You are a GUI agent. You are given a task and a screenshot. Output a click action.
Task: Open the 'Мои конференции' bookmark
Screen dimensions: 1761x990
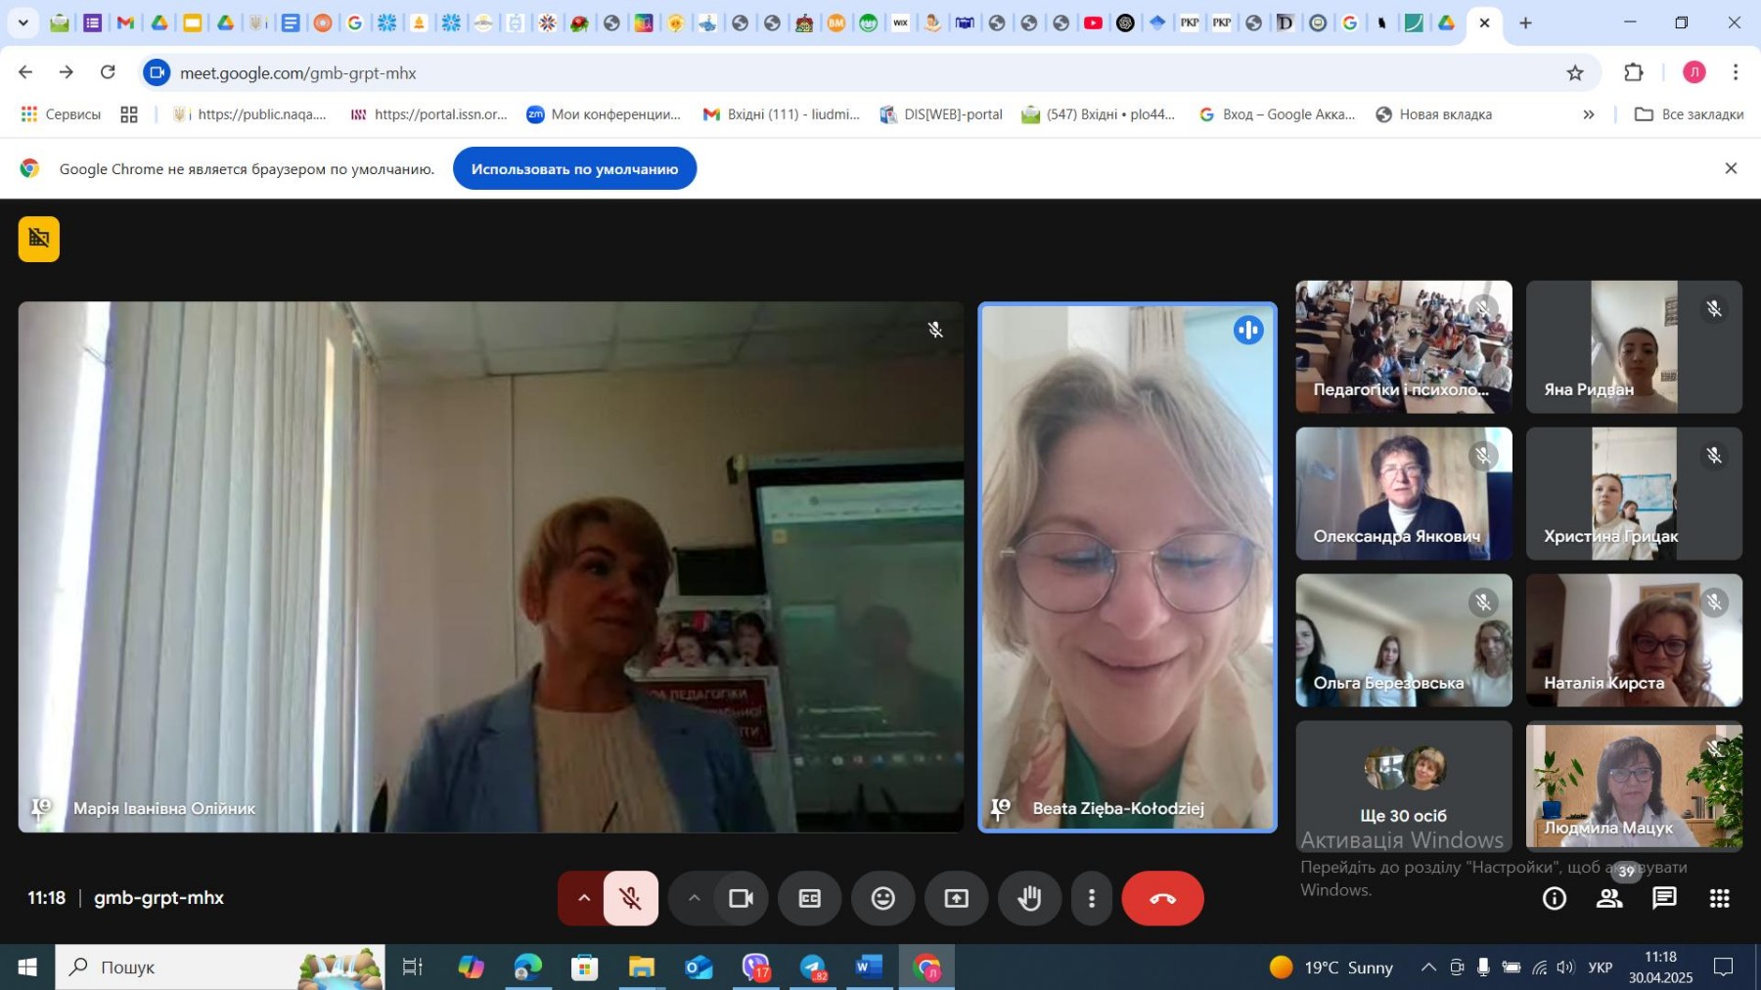click(x=604, y=114)
